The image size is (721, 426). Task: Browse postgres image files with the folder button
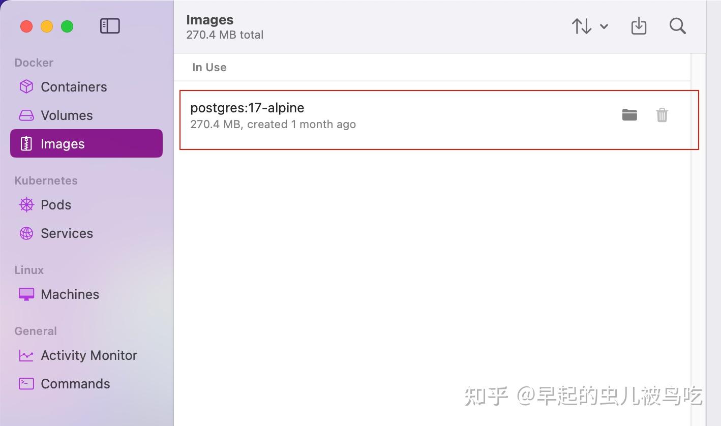(629, 115)
